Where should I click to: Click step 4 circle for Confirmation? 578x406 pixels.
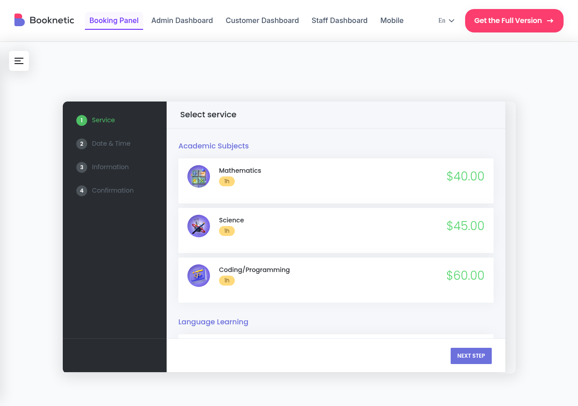[82, 191]
